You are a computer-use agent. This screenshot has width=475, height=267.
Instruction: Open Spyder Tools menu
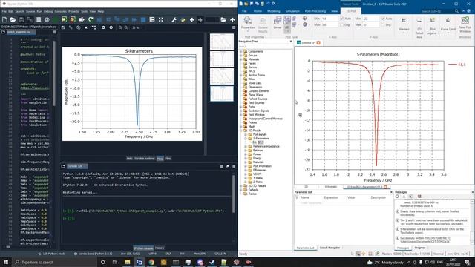coord(84,11)
